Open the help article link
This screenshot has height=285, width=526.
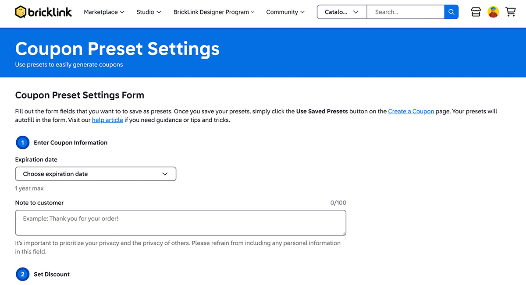[107, 120]
